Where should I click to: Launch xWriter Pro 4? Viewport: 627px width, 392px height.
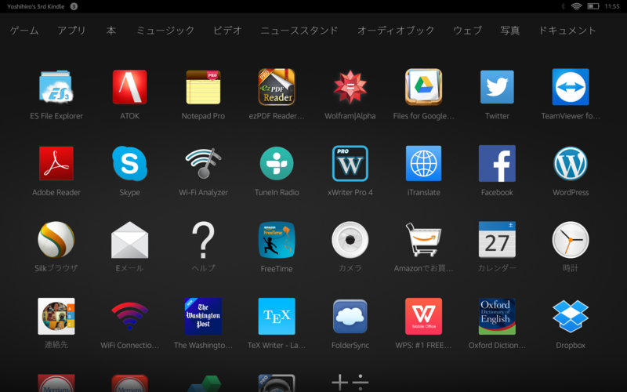[350, 163]
